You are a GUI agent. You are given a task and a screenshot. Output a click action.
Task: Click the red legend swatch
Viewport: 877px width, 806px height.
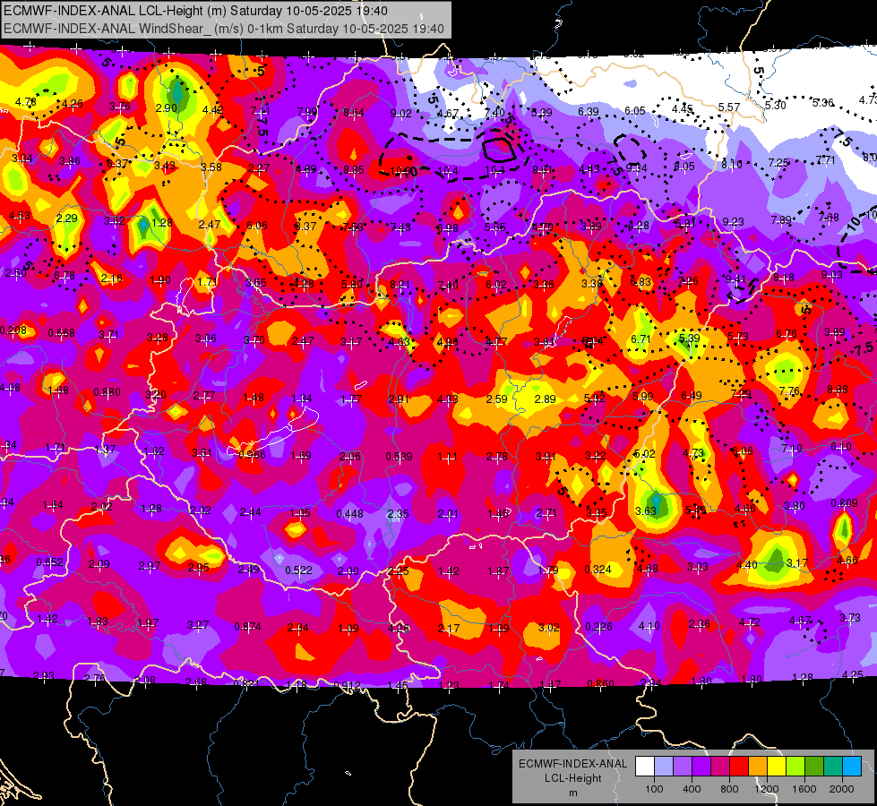tap(739, 767)
